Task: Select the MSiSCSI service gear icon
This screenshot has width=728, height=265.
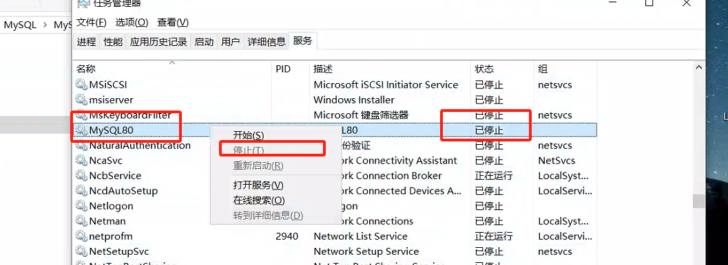Action: point(82,84)
